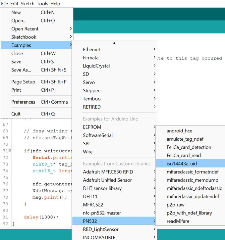Open the iso14443a_uid example
Screen dimensions: 225x240
point(191,164)
